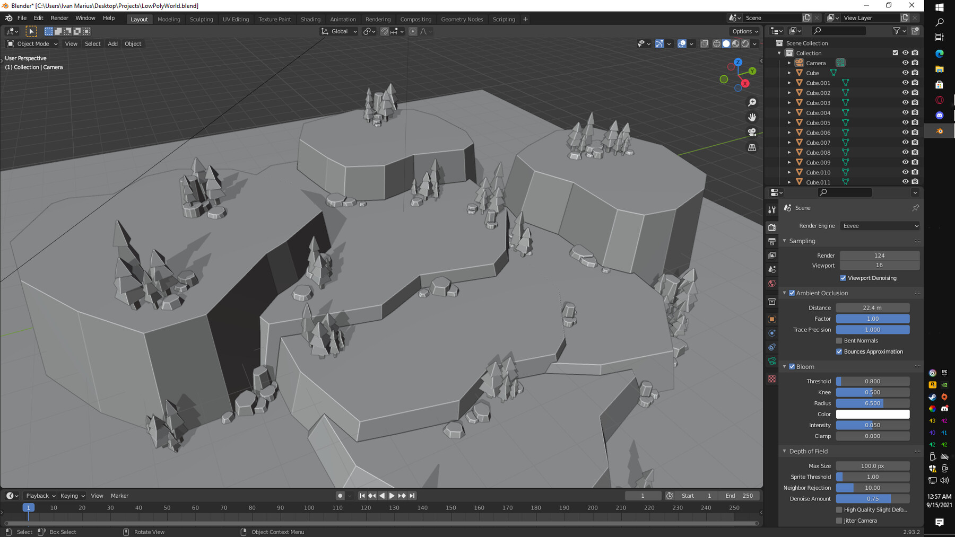Viewport: 955px width, 537px height.
Task: Select the Blender icon in the Windows taskbar
Action: point(939,131)
